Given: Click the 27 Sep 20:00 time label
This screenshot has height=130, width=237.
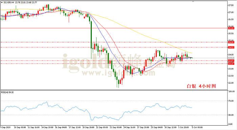Looking at the screenshot, I should [143, 127].
